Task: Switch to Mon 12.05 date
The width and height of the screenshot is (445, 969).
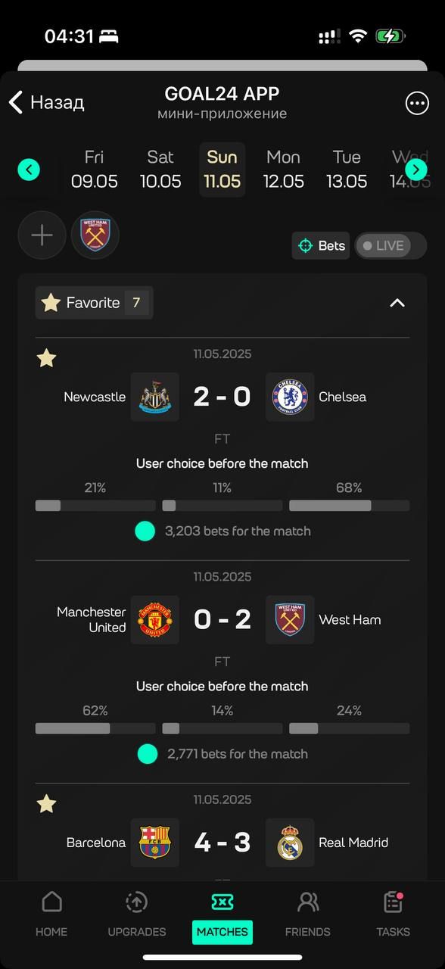Action: 284,169
